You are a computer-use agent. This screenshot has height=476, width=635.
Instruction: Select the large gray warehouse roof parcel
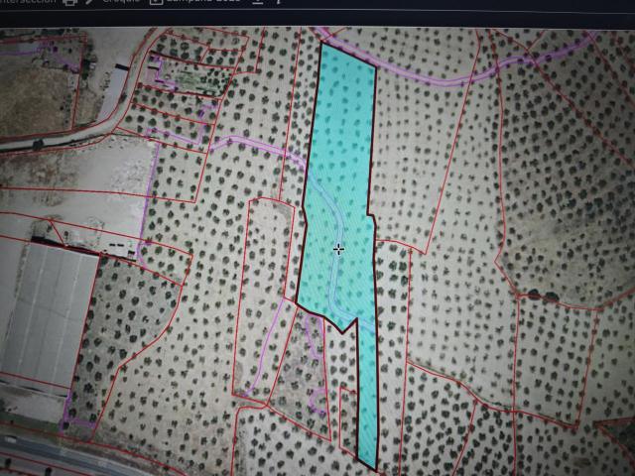[47, 311]
